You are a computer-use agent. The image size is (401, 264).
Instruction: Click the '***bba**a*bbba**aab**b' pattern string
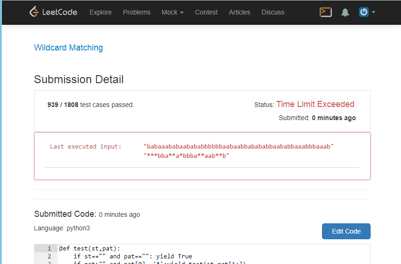(x=186, y=156)
